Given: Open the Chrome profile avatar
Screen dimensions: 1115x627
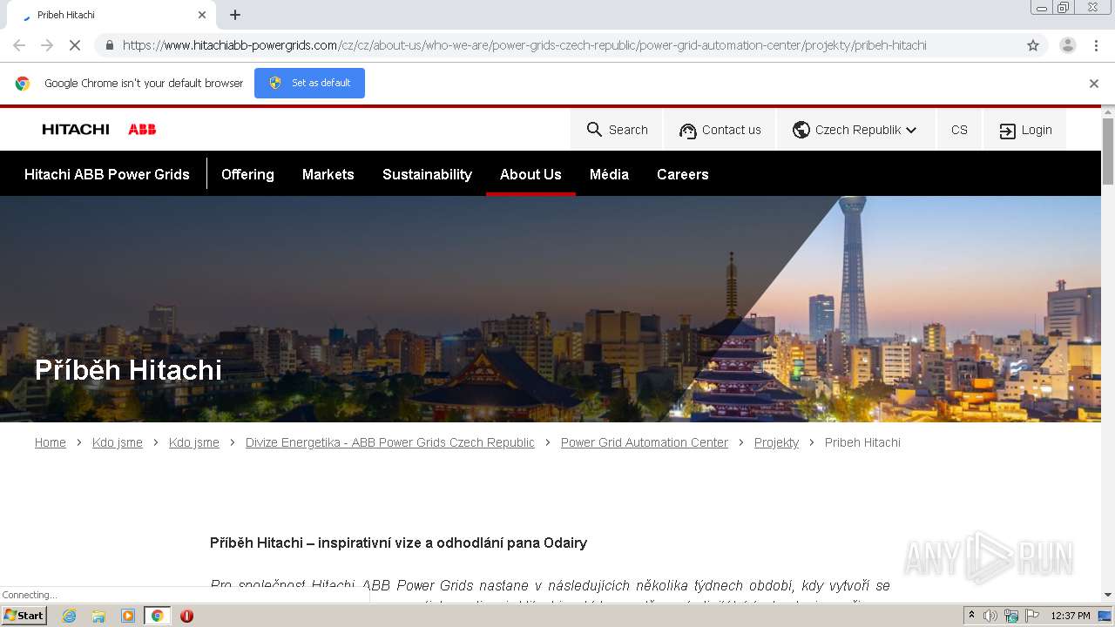Looking at the screenshot, I should point(1067,45).
